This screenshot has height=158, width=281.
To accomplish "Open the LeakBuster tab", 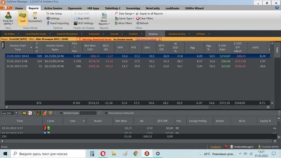I will tap(172, 8).
